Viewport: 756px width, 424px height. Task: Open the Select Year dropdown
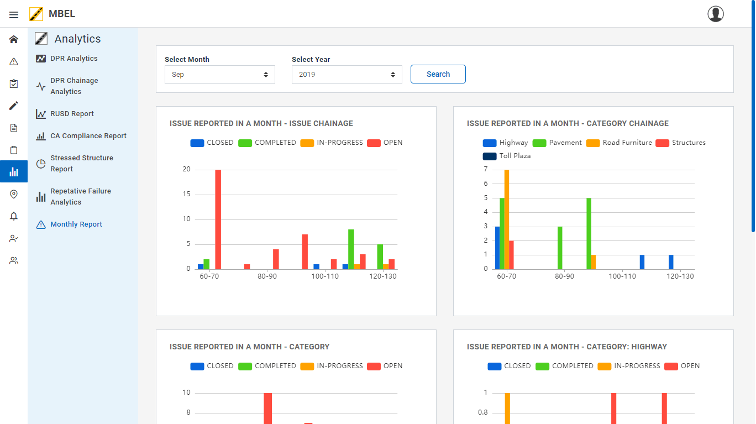347,75
